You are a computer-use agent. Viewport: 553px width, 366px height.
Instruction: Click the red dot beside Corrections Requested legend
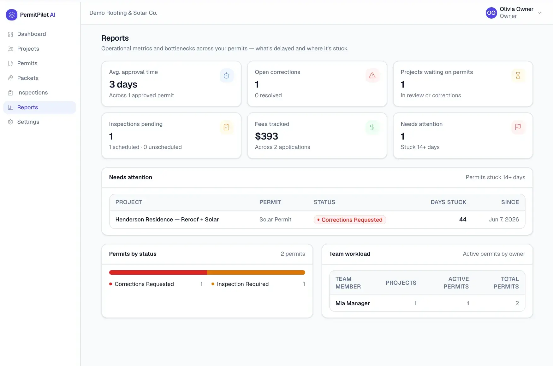tap(111, 284)
